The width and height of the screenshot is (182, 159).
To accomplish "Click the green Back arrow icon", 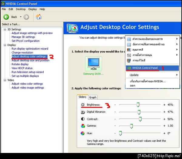I will 6,17.
